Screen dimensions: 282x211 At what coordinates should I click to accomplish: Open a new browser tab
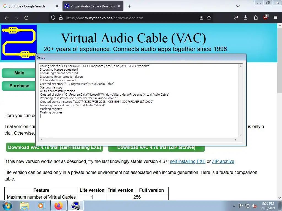click(x=129, y=6)
